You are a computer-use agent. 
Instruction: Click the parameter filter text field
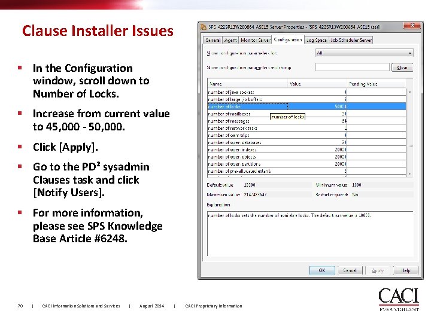click(x=353, y=67)
